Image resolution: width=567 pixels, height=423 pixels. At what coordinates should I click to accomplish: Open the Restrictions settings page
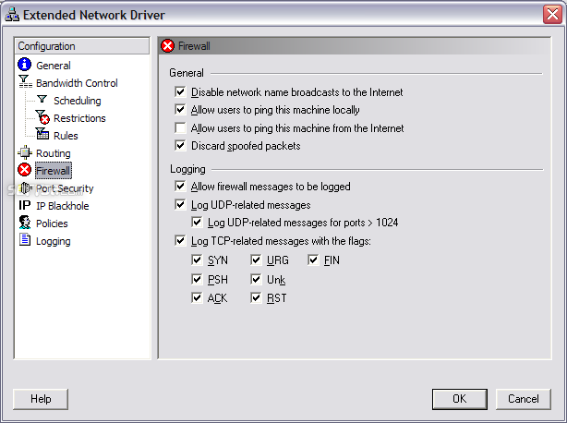tap(79, 118)
